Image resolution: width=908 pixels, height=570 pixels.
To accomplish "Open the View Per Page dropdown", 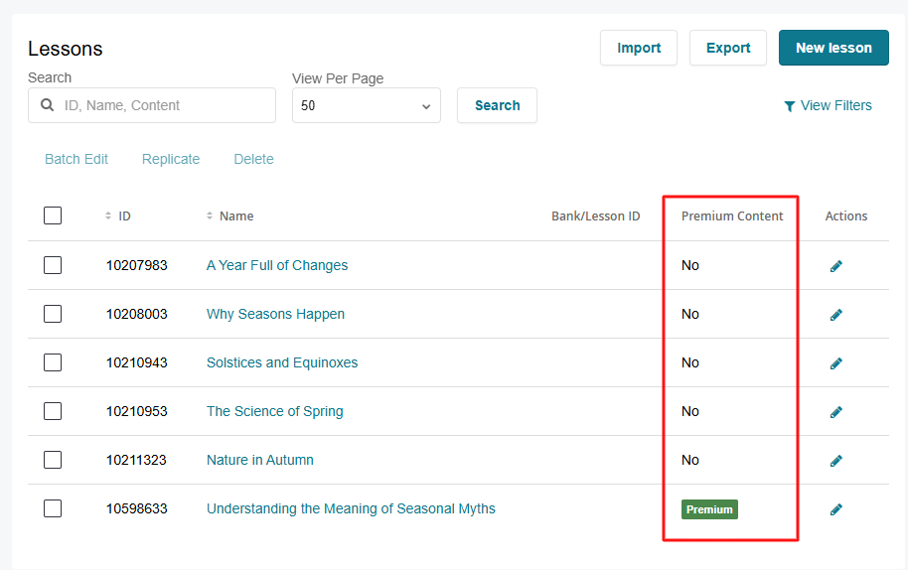I will tap(367, 105).
